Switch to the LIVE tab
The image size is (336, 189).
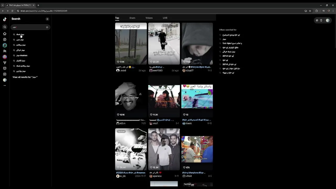click(165, 18)
